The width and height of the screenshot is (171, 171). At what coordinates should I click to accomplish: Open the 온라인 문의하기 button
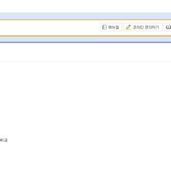pos(143,27)
